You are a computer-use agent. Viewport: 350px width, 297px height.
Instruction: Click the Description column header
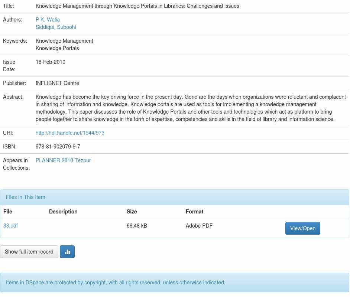click(63, 212)
